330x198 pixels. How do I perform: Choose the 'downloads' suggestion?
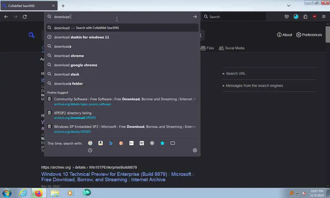122,46
